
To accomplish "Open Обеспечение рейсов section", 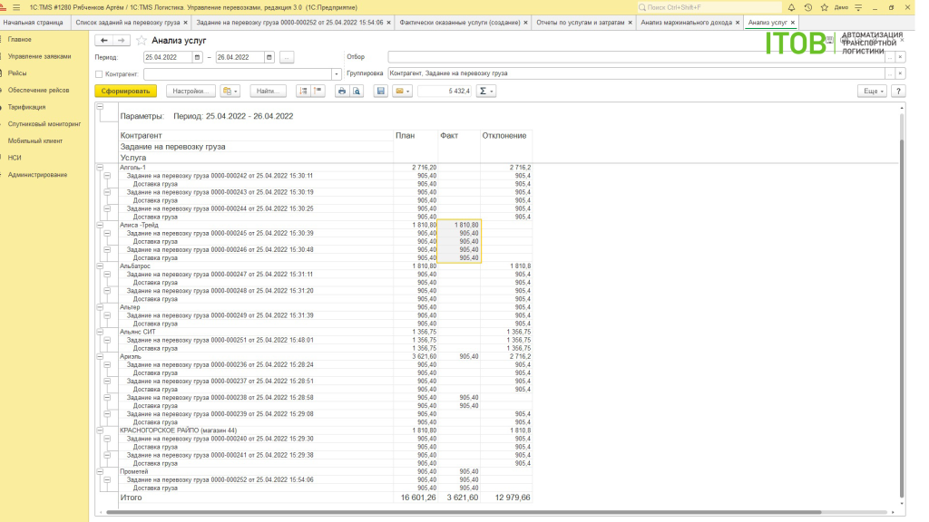I will coord(38,90).
